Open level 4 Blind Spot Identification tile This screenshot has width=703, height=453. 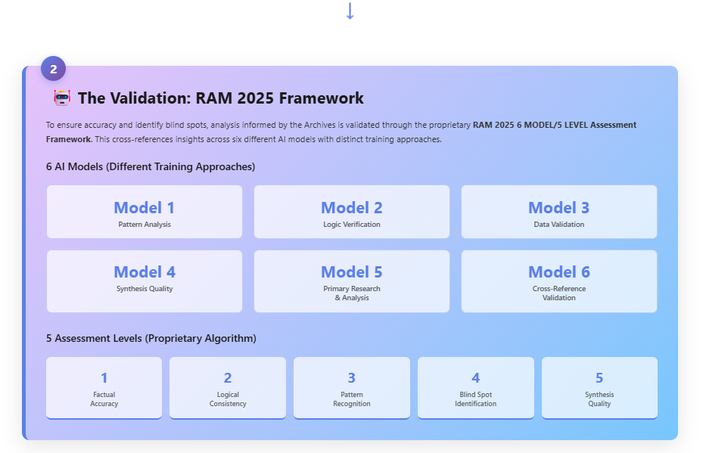tap(476, 387)
